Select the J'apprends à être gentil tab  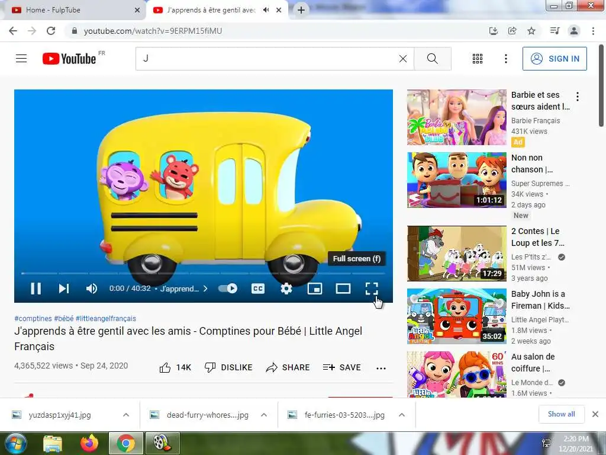211,10
